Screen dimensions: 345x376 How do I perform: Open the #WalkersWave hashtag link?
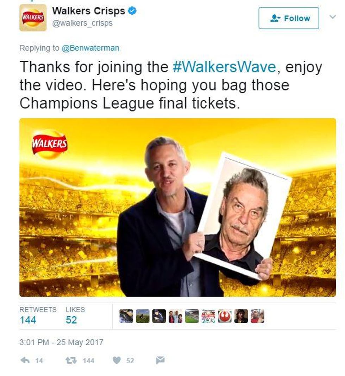pos(224,67)
